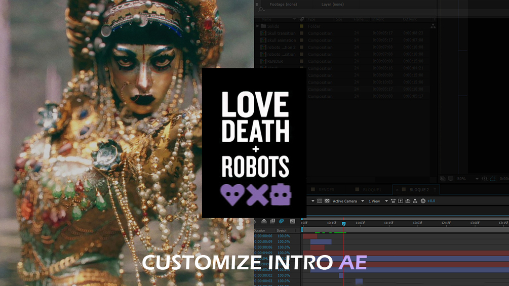The height and width of the screenshot is (286, 509).
Task: Click the monitor icon left of 50%
Action: [451, 179]
